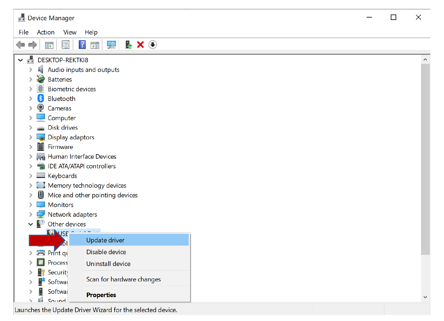Click the scrollbar down arrow
This screenshot has height=321, width=444.
tap(425, 297)
